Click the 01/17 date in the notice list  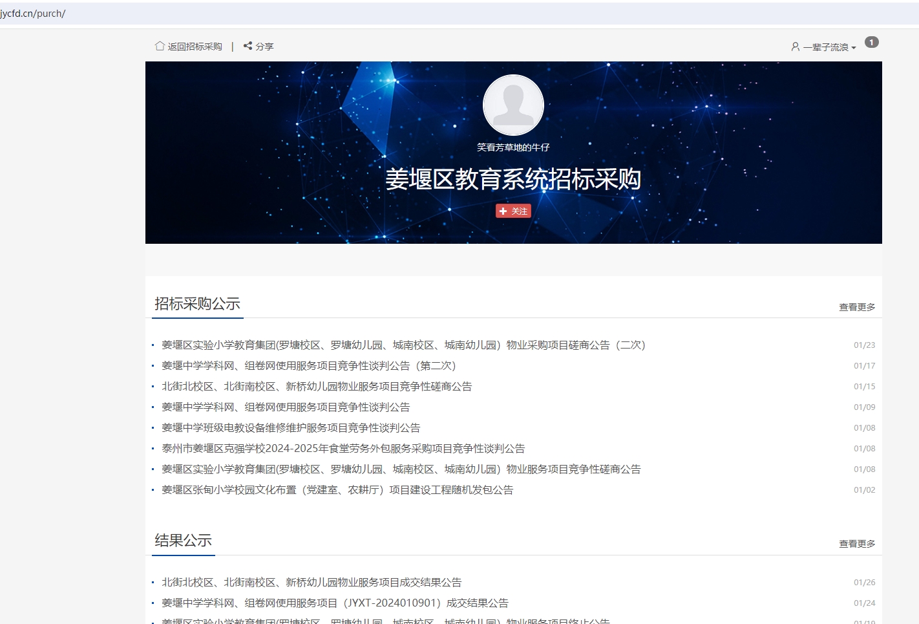click(864, 366)
